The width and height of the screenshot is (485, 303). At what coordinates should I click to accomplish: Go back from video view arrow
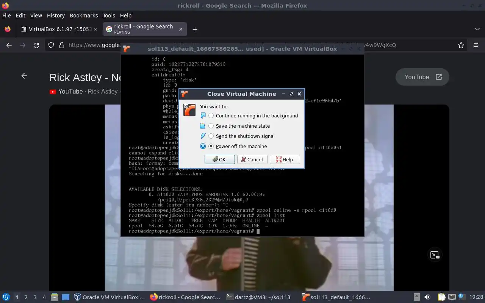24,76
